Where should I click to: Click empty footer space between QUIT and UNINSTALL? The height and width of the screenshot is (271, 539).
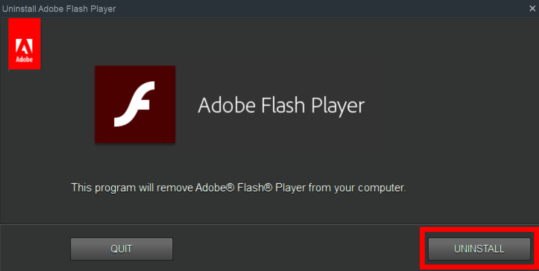pos(298,249)
